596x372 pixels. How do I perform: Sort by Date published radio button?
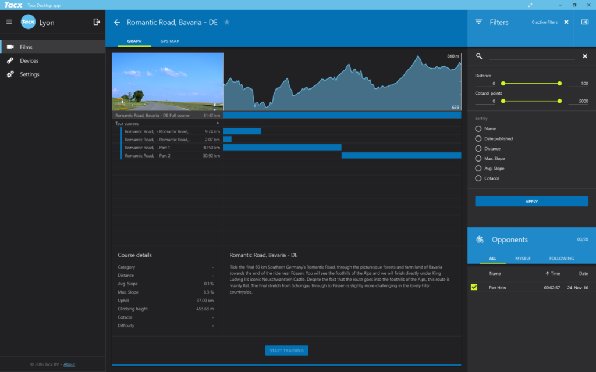click(x=478, y=138)
